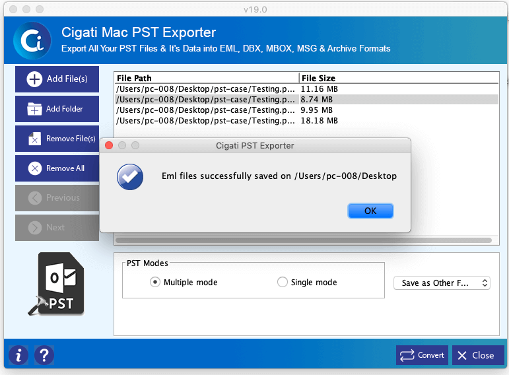
Task: Click the v19.0 window title text
Action: tap(255, 10)
